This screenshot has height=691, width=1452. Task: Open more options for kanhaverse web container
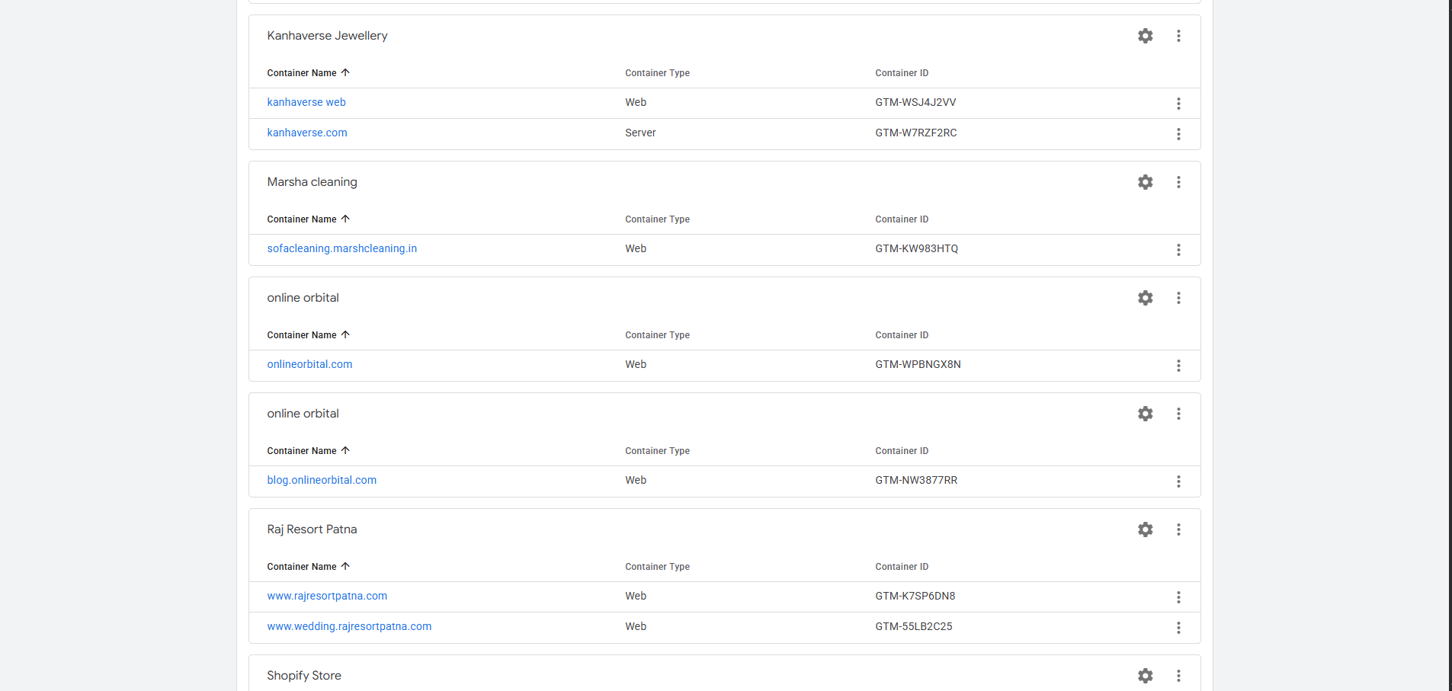click(1178, 104)
